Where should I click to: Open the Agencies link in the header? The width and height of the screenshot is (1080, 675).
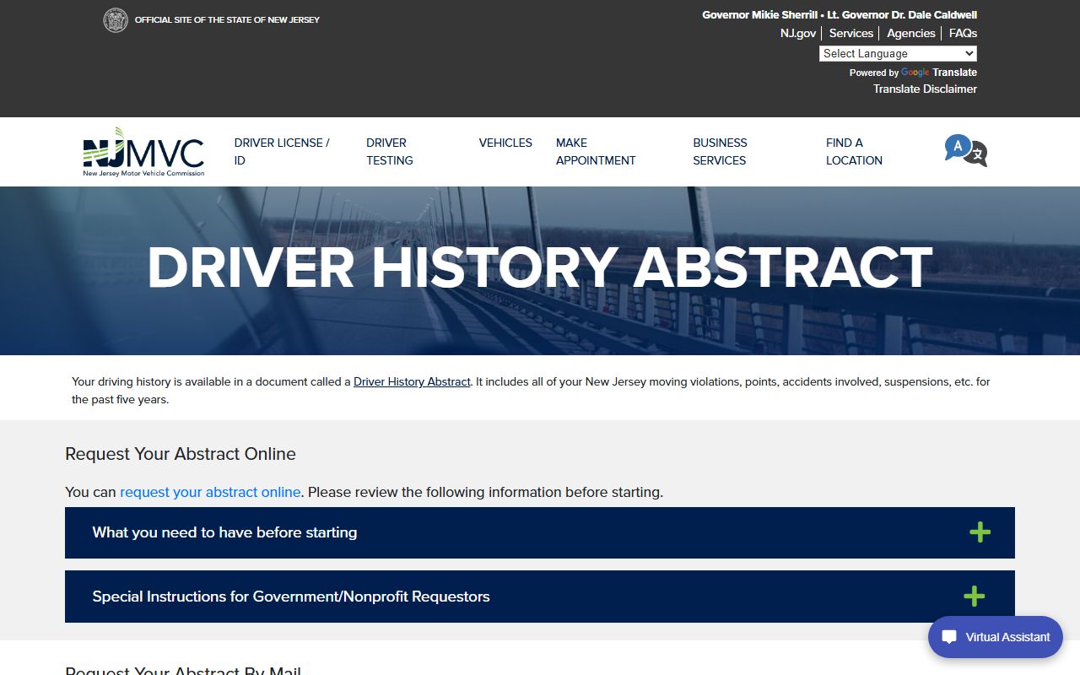click(910, 33)
